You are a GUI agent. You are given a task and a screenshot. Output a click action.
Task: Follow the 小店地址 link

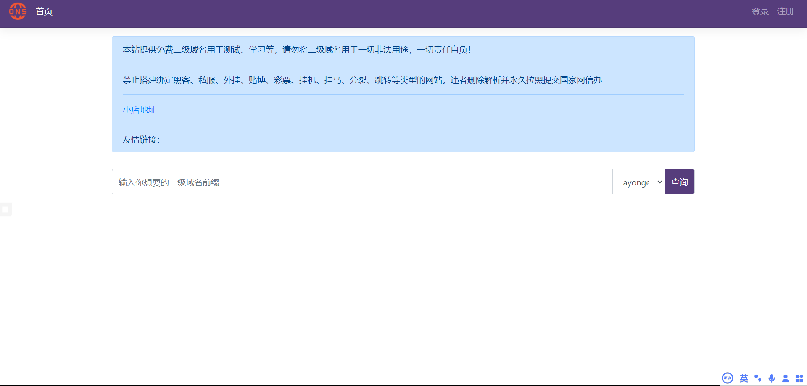[x=140, y=110]
